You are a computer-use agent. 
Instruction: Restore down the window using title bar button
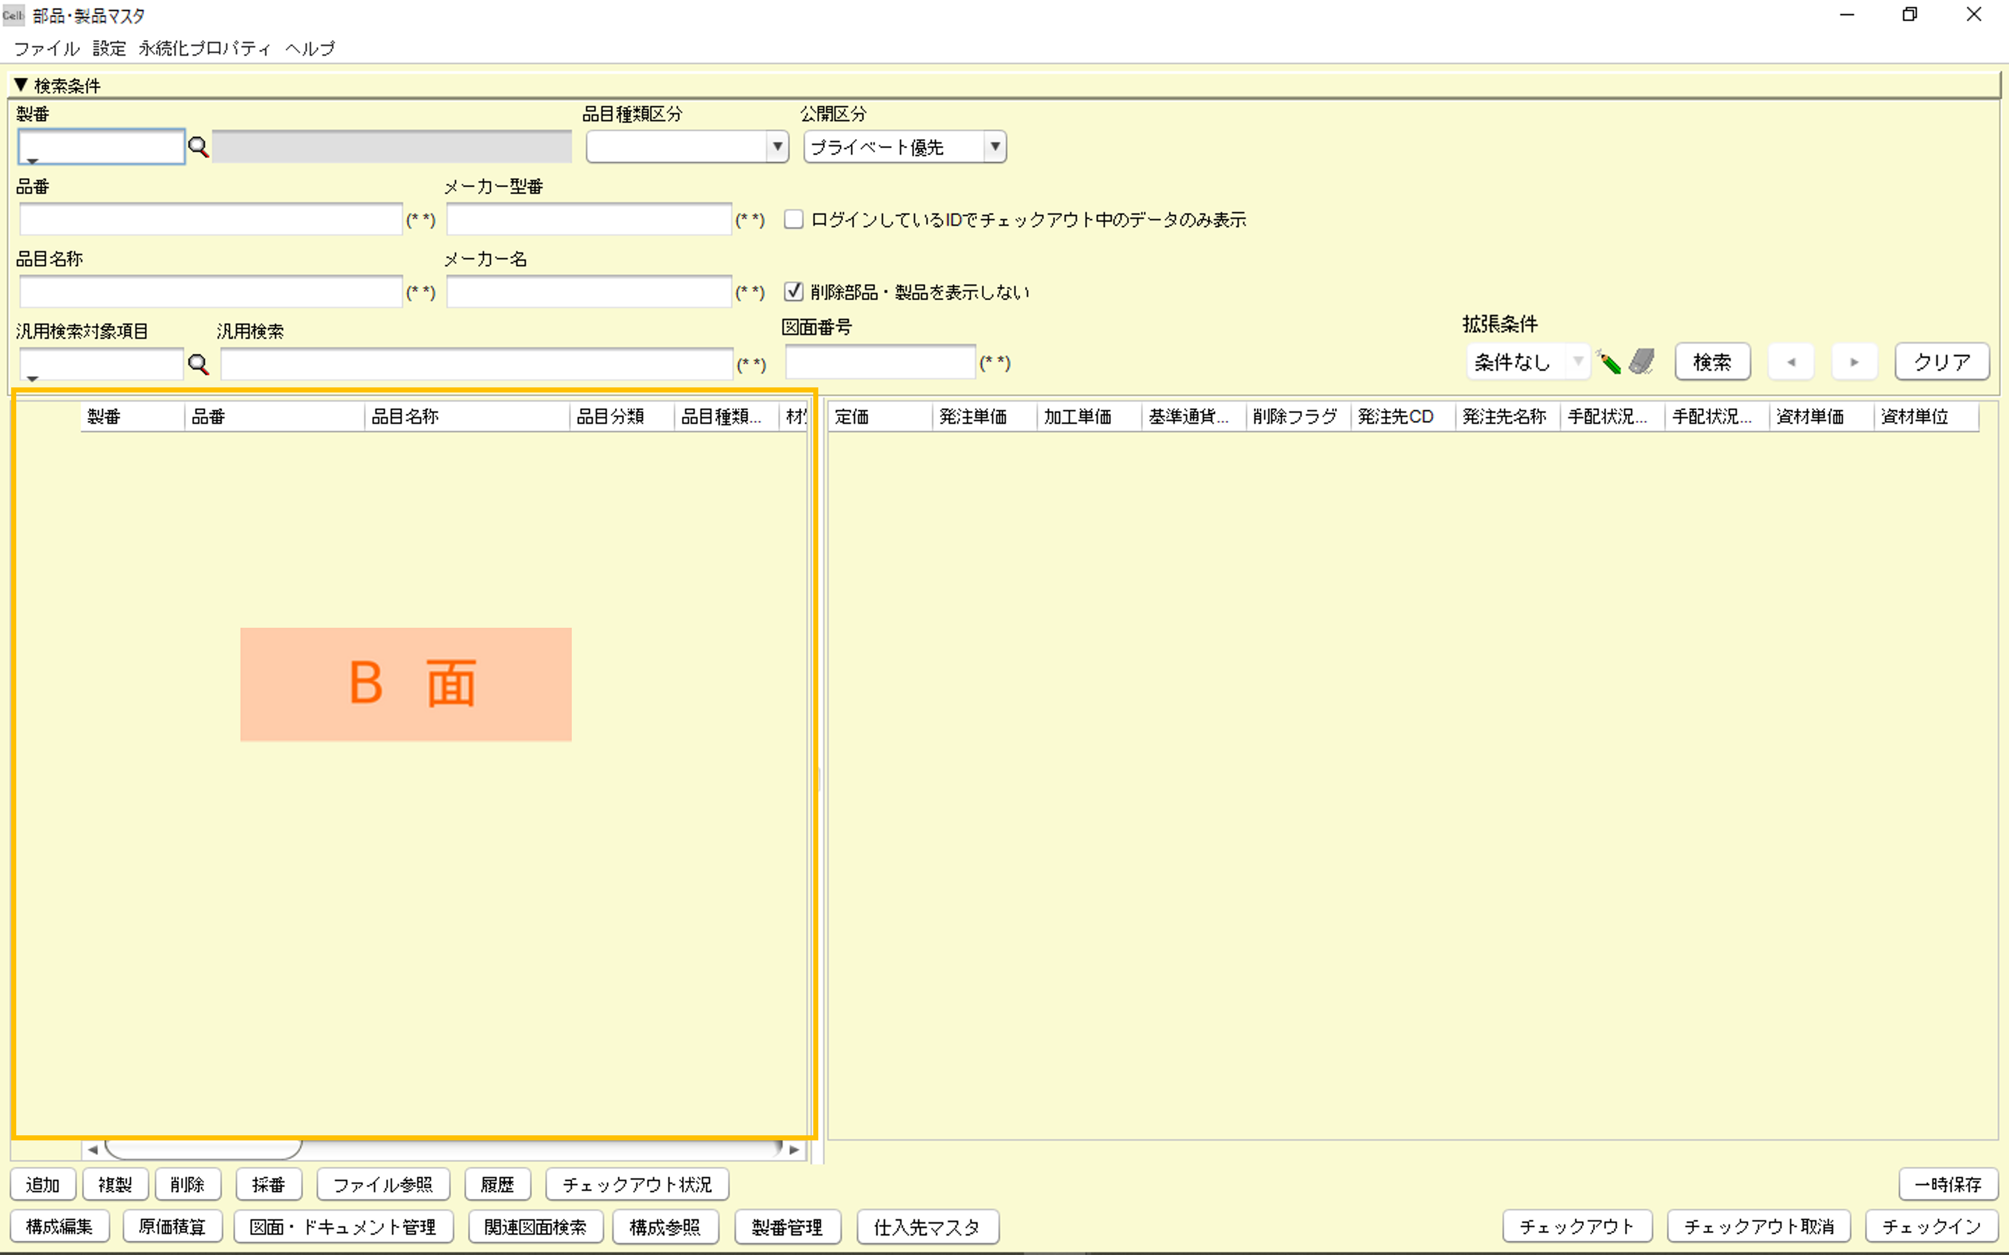click(x=1910, y=15)
